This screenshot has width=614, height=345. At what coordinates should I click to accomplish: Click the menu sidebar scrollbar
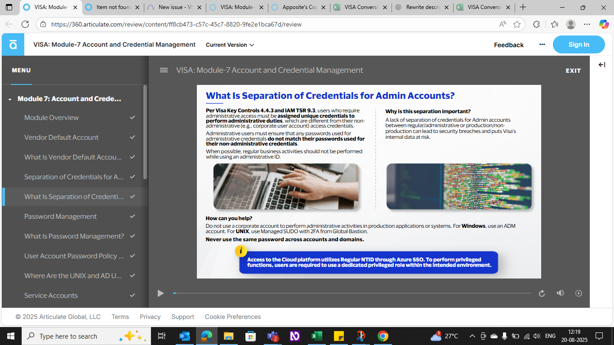[x=145, y=132]
